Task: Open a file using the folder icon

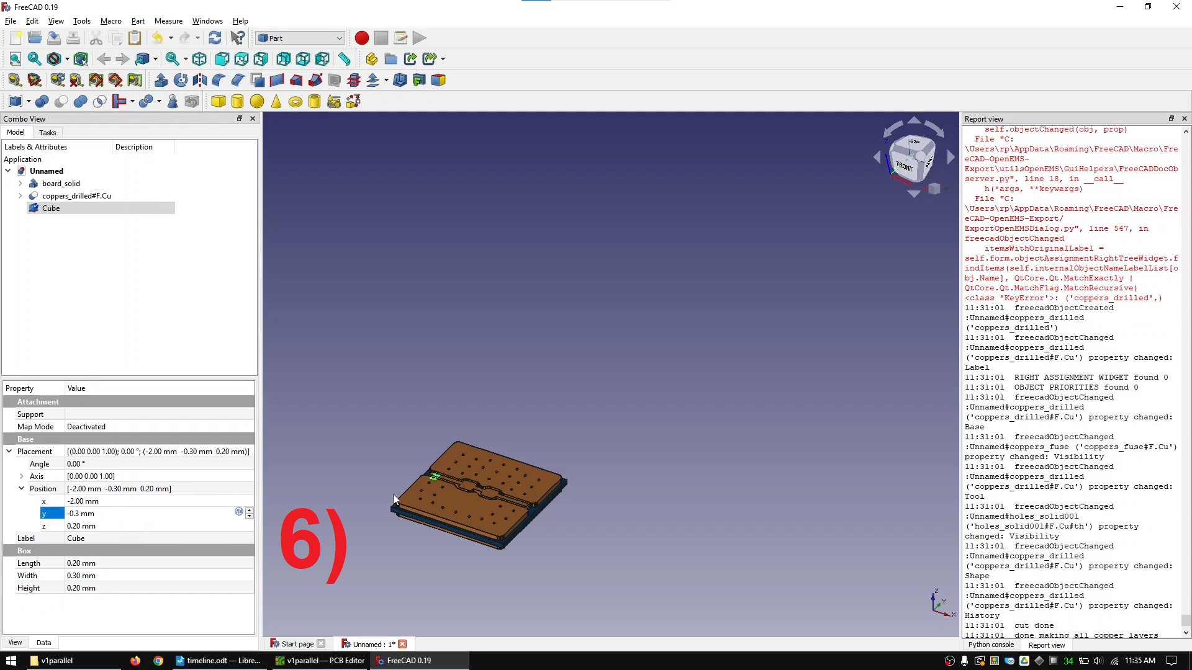Action: point(35,38)
